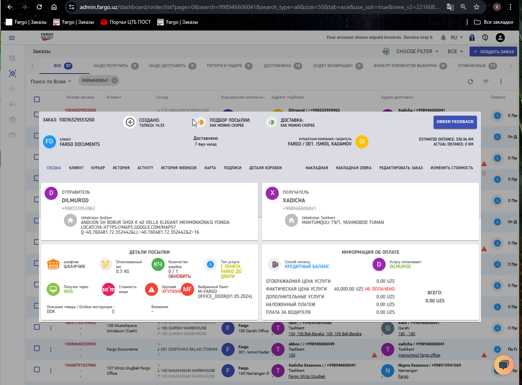522x385 pixels.
Task: Click the notifications bell icon
Action: tap(443, 38)
